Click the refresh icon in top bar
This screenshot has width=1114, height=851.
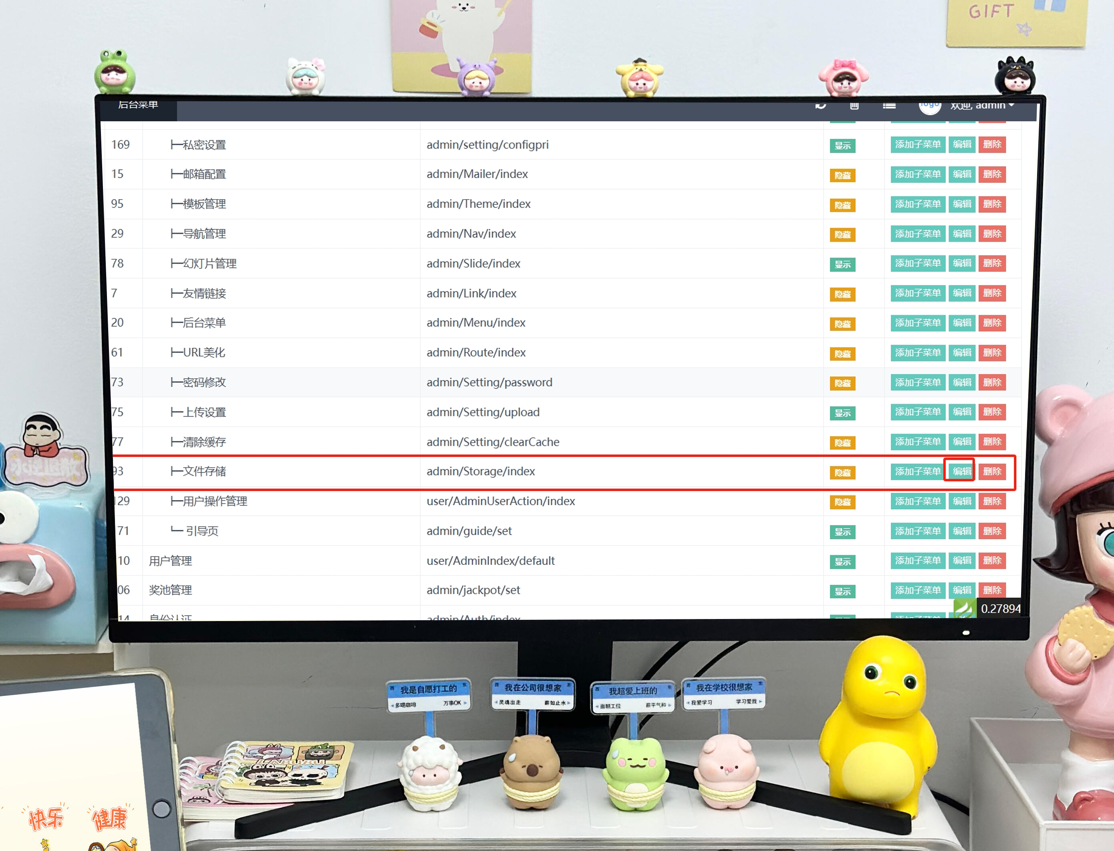tap(821, 105)
